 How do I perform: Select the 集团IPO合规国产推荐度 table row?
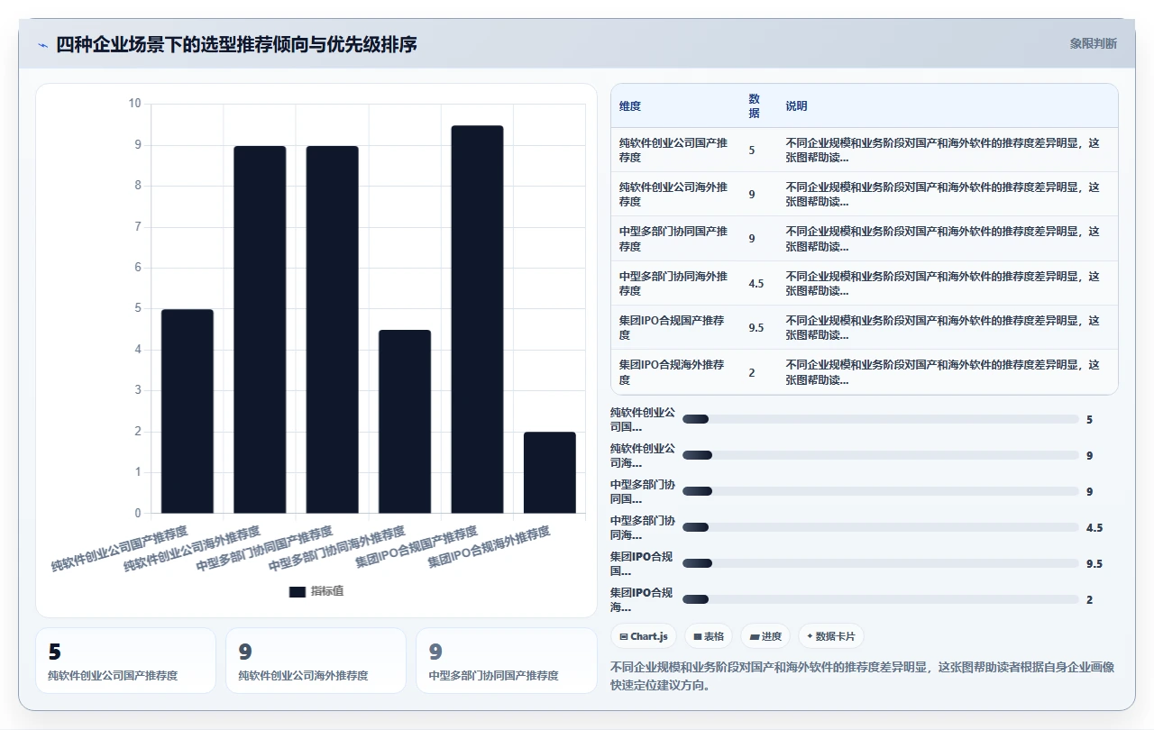[x=865, y=328]
